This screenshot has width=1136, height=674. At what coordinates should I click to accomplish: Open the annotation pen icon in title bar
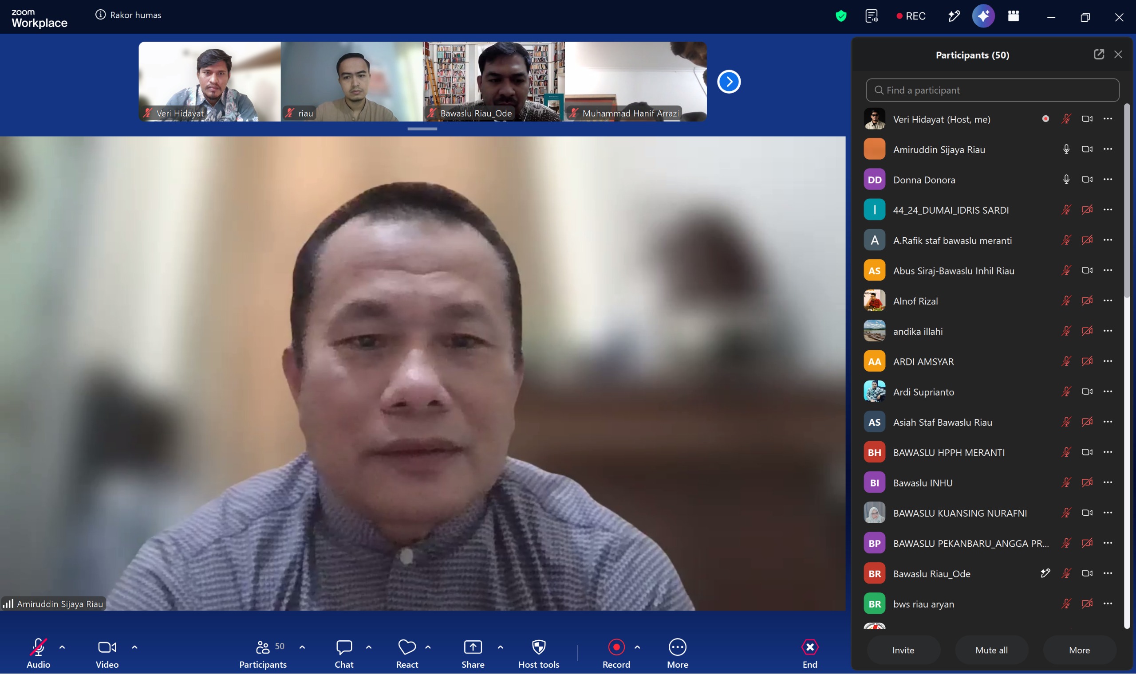(x=954, y=16)
